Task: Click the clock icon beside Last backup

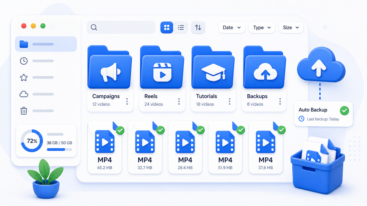Action: coord(302,119)
